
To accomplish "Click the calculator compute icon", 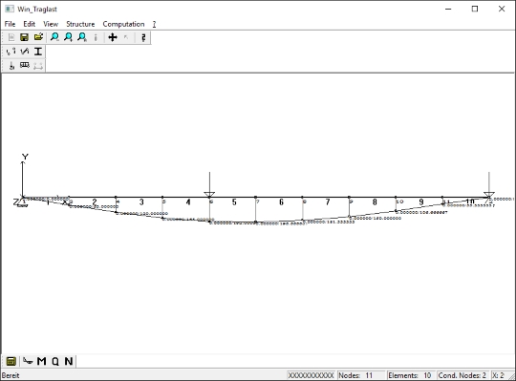I will (x=11, y=361).
